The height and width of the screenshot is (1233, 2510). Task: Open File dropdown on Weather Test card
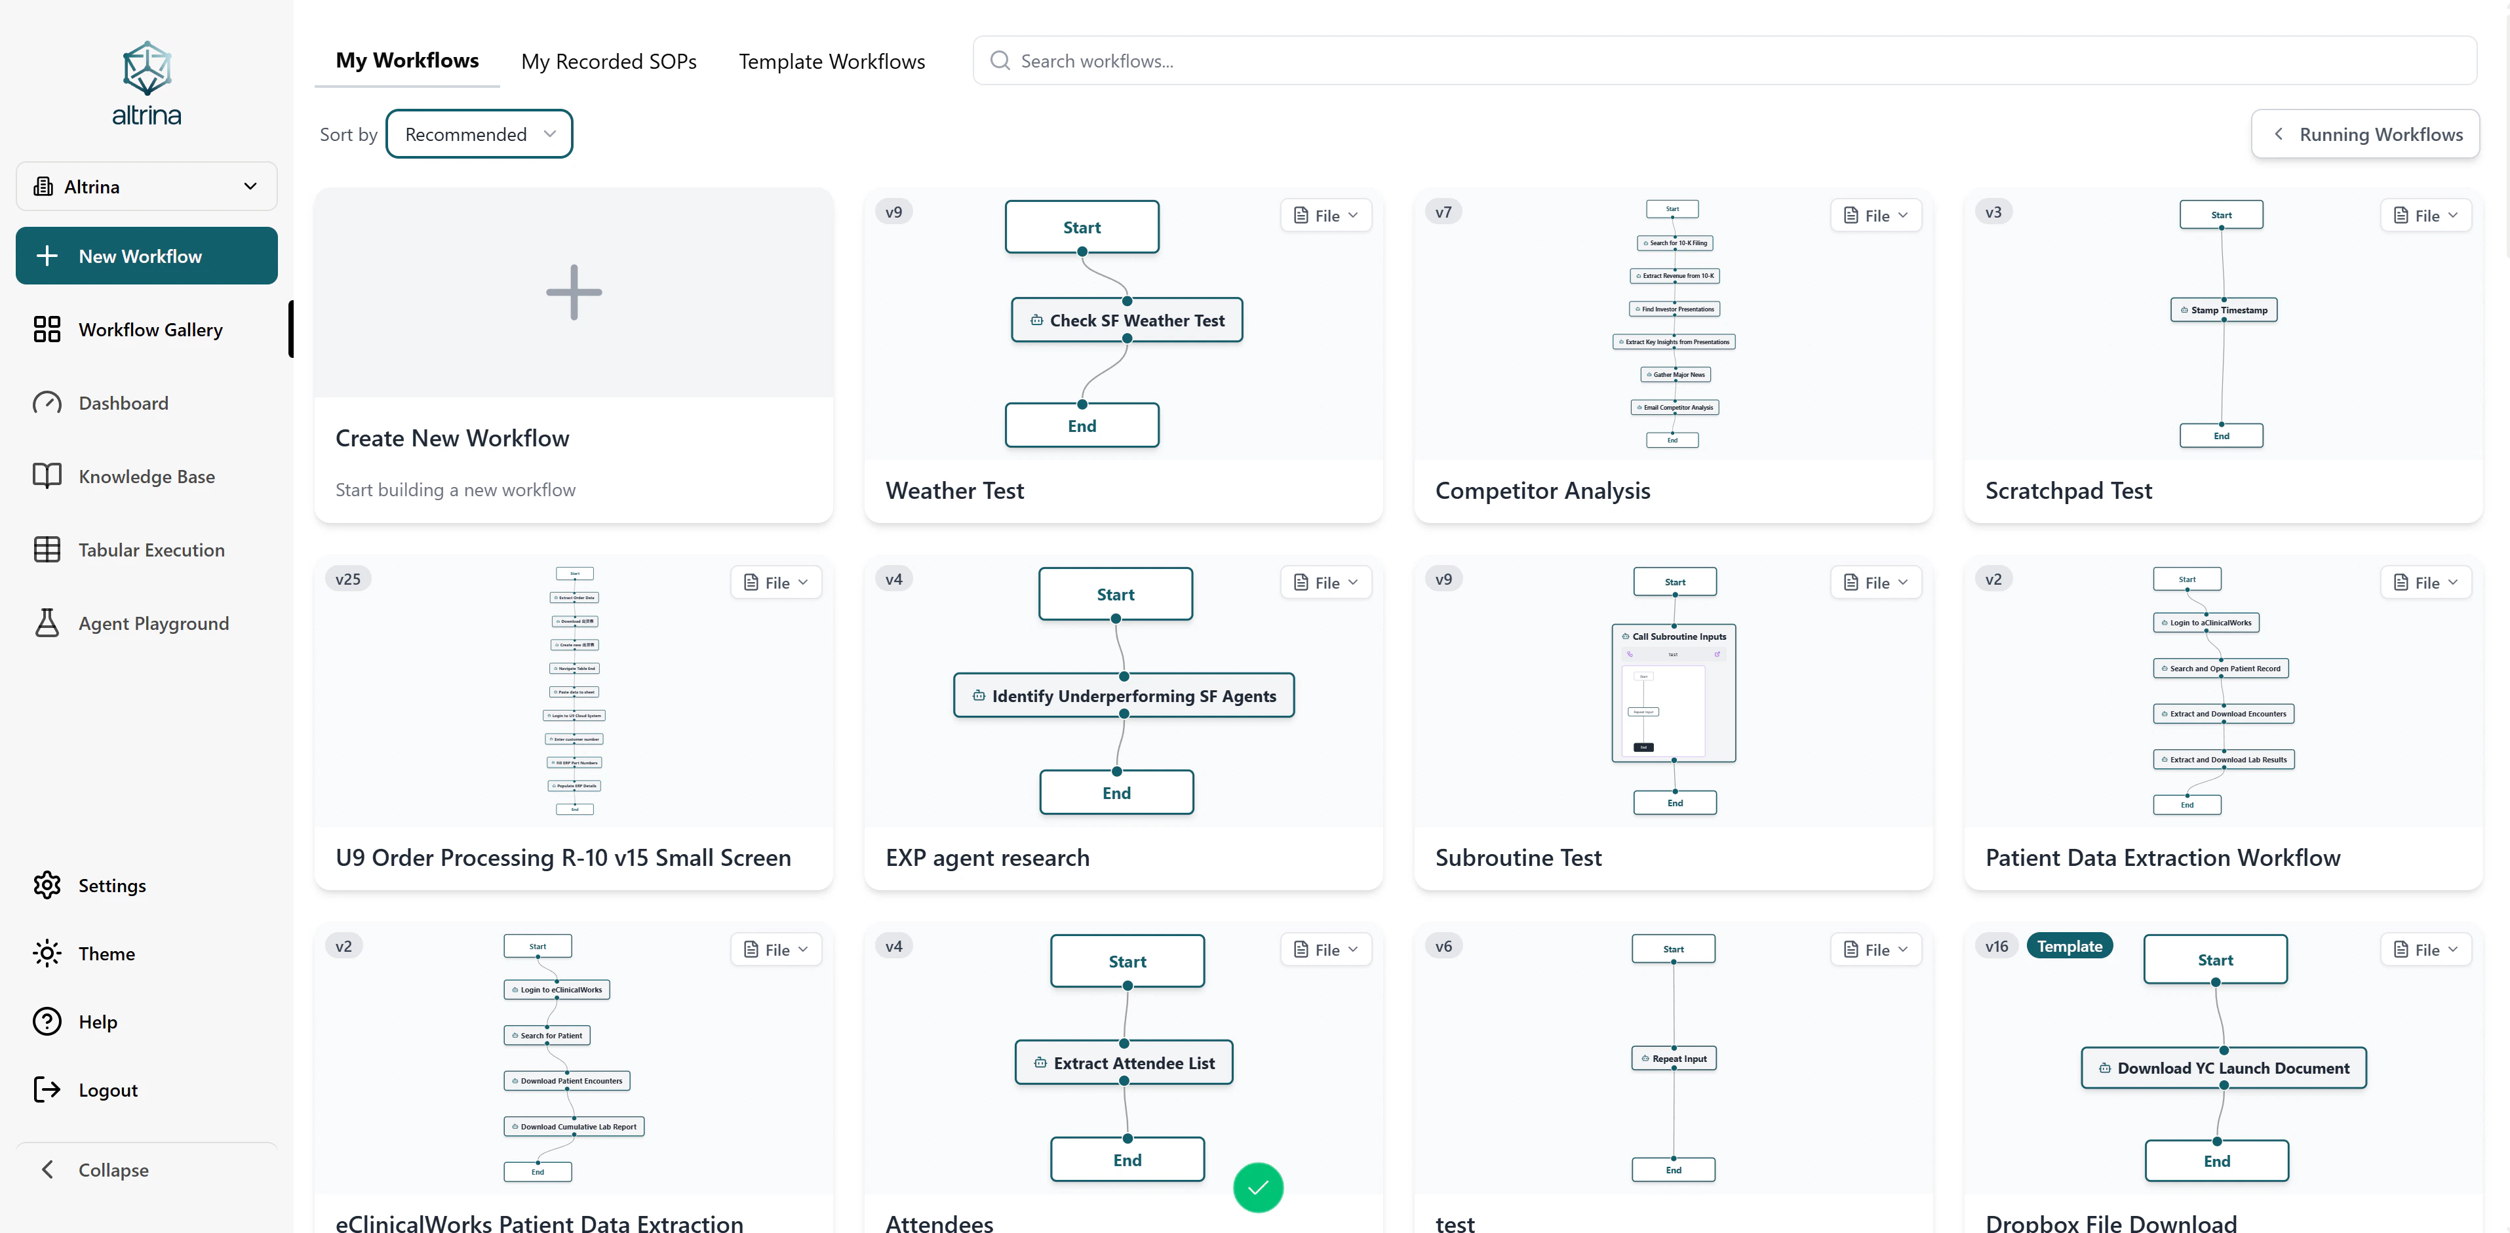[1325, 216]
